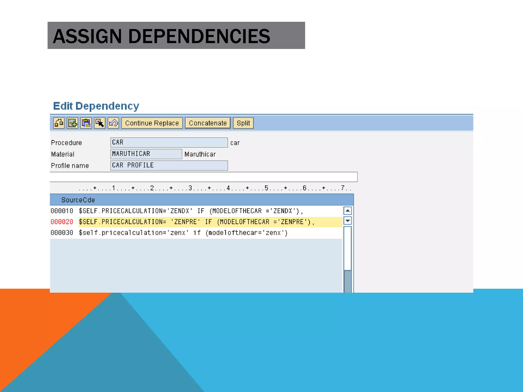Click line number 000010
The width and height of the screenshot is (523, 392).
62,211
